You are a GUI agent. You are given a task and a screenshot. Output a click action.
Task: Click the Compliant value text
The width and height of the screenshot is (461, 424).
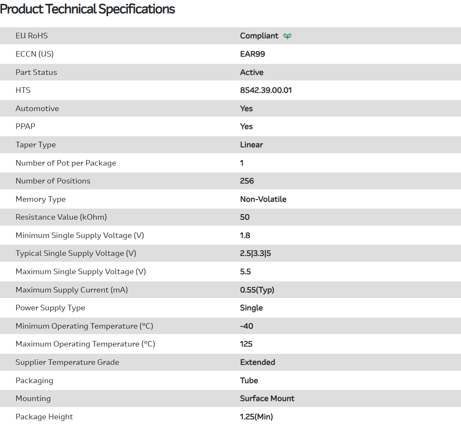tap(259, 36)
